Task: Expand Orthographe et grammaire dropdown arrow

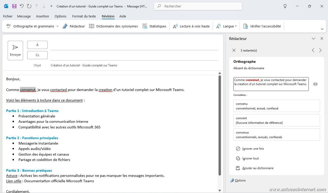Action: [x=57, y=26]
